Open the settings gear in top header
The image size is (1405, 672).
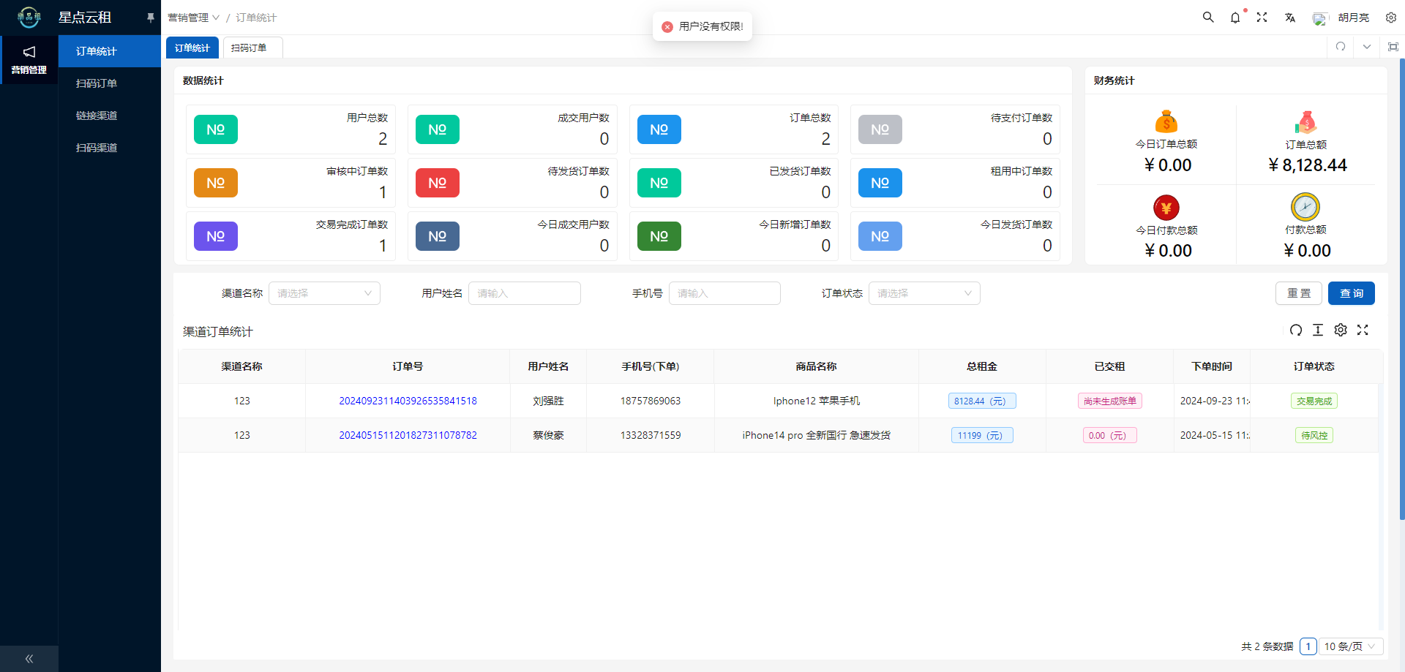[x=1391, y=18]
